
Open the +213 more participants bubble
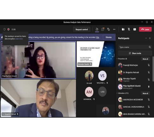pyautogui.click(x=102, y=92)
